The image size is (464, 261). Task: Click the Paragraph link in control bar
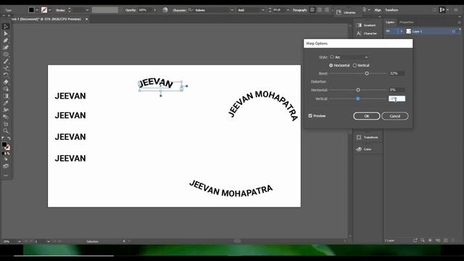(x=299, y=9)
